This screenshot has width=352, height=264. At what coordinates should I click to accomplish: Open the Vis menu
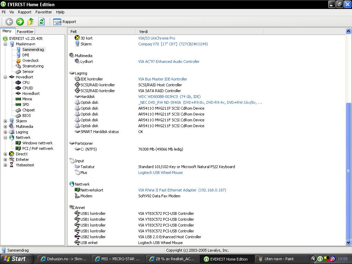point(11,12)
